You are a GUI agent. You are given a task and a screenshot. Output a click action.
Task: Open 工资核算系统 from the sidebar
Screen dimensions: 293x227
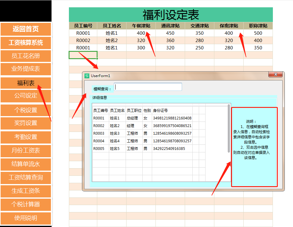point(26,43)
